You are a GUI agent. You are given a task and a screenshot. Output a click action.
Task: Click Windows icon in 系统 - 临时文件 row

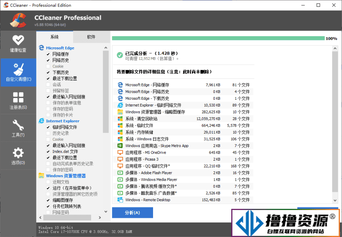tap(120, 125)
